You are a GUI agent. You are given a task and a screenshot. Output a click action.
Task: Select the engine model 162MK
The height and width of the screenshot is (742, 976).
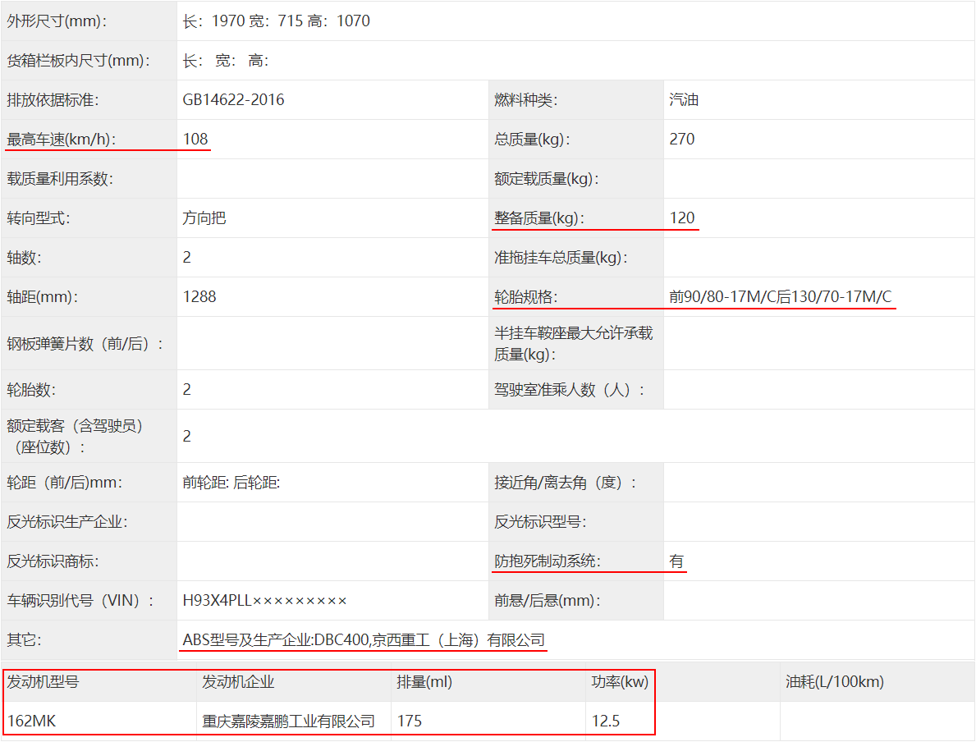click(32, 721)
